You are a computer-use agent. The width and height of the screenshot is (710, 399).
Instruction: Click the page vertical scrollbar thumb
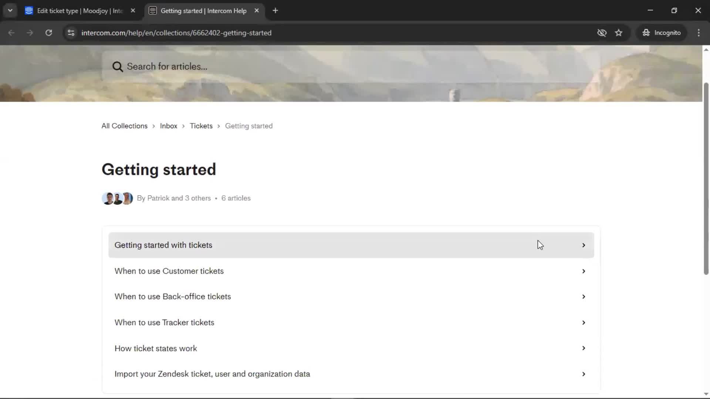[x=706, y=178]
